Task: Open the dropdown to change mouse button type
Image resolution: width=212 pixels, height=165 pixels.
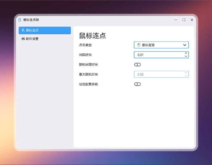Action: point(161,45)
